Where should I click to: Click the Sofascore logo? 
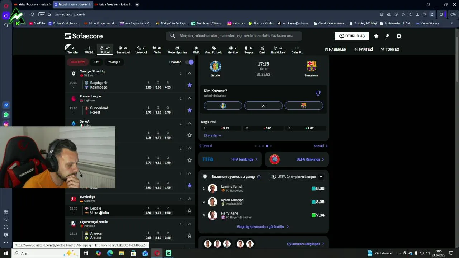[x=84, y=36]
